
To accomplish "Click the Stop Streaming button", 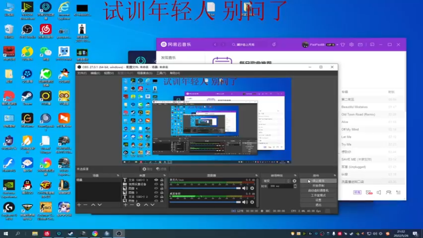I will [318, 181].
